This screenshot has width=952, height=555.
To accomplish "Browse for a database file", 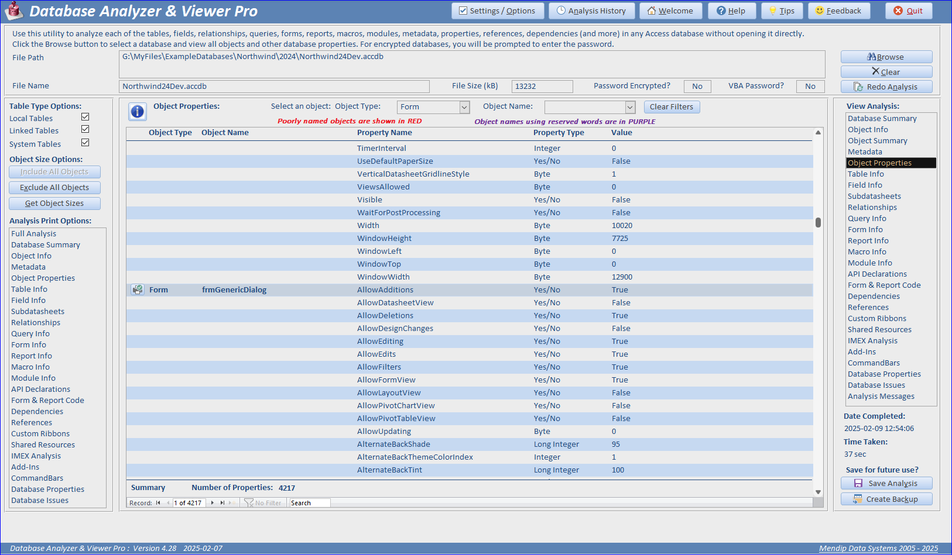I will tap(886, 57).
